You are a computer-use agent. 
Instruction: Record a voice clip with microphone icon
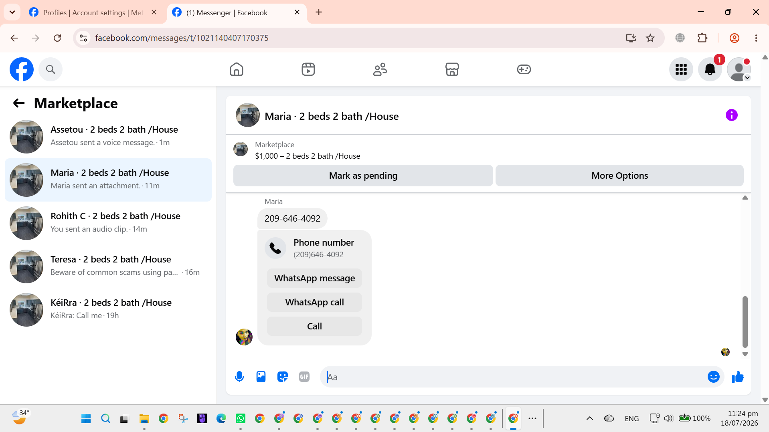click(x=239, y=377)
